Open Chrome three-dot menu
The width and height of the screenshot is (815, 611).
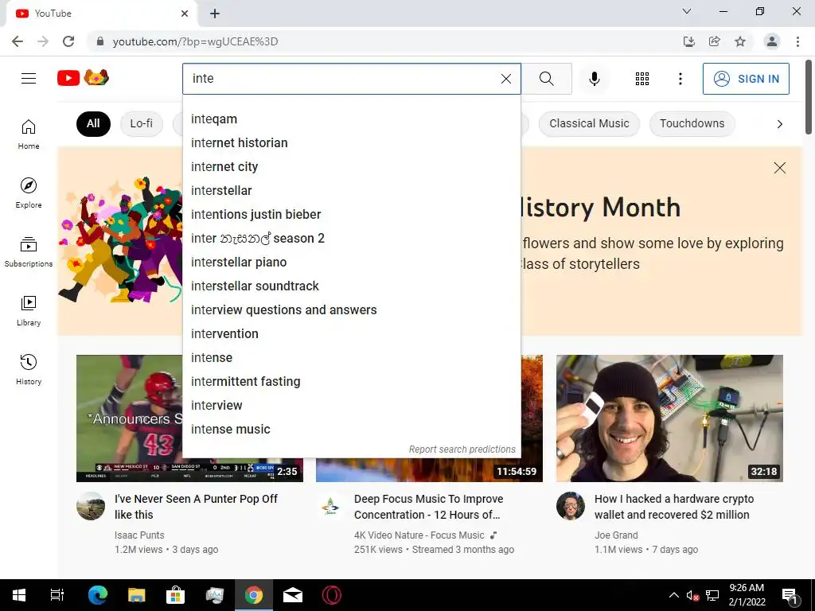tap(797, 41)
